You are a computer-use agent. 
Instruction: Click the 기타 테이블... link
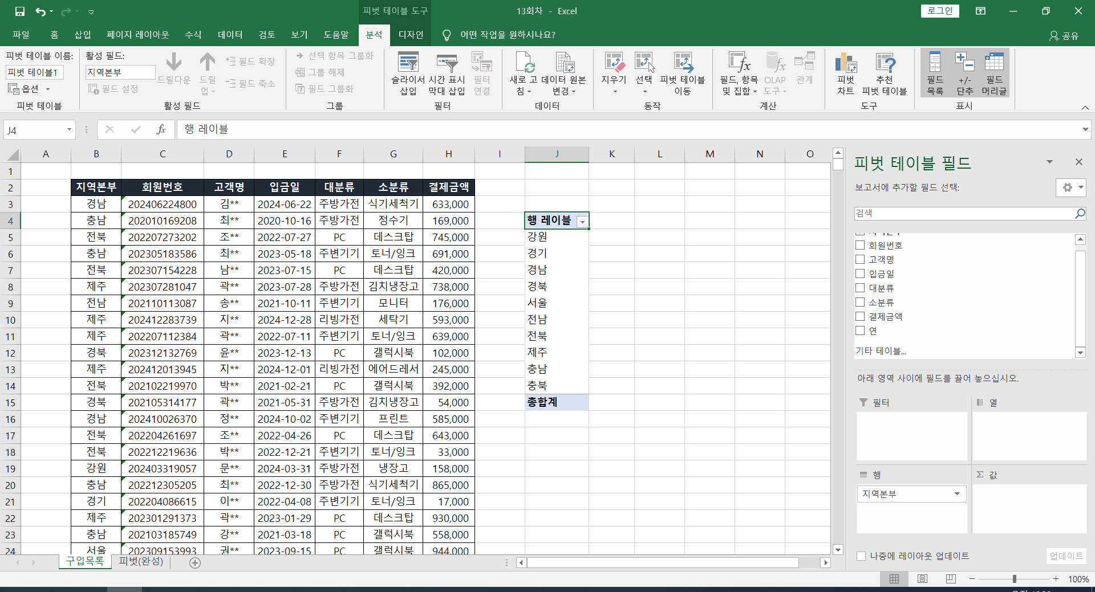tap(881, 351)
